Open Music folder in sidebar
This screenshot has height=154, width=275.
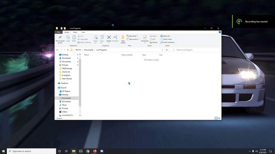point(64,105)
